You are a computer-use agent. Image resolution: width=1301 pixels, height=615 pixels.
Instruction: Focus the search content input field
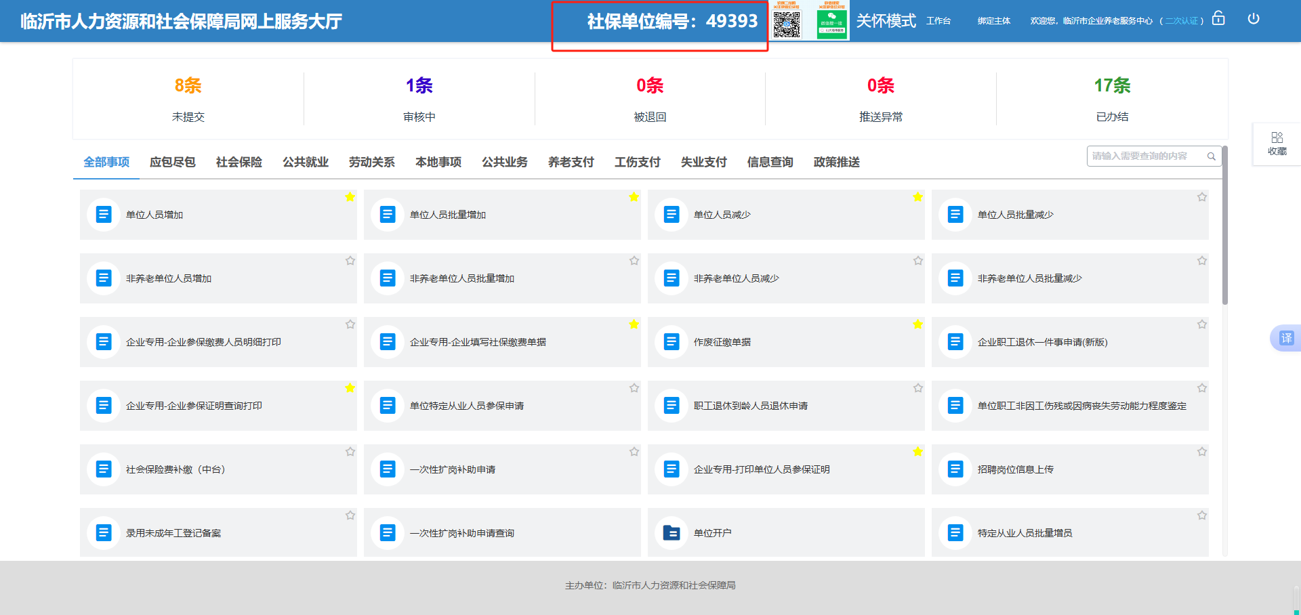(x=1145, y=156)
